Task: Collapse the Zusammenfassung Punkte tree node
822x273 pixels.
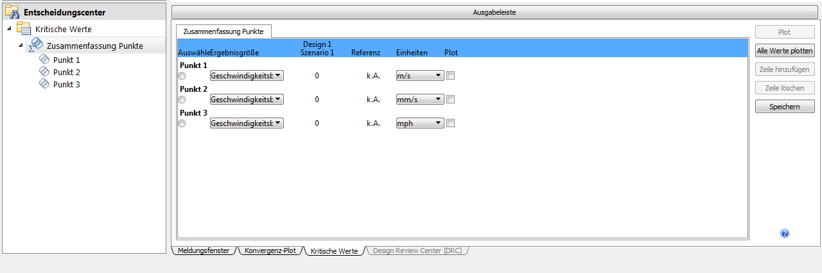Action: click(21, 46)
